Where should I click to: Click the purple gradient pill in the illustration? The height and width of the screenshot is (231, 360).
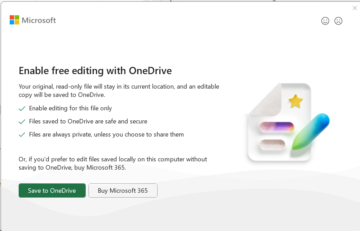coord(276,127)
